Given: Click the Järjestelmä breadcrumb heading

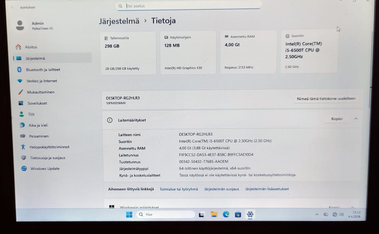Looking at the screenshot, I should (119, 21).
